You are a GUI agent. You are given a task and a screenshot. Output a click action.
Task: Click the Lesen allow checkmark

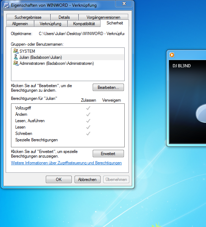88,127
